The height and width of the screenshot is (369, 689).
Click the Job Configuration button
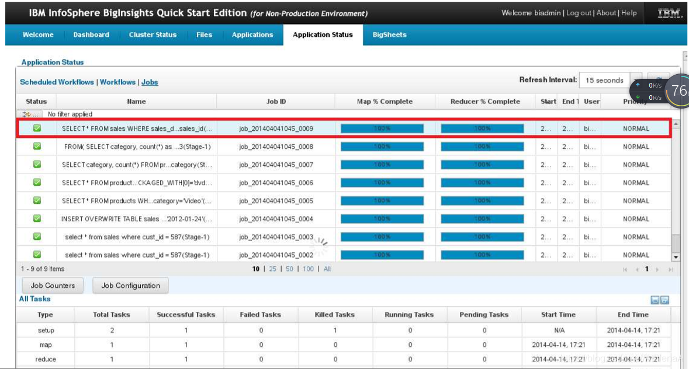point(130,286)
